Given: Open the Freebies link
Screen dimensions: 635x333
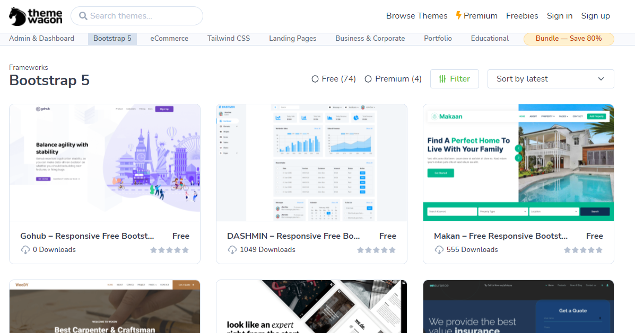Looking at the screenshot, I should coord(522,16).
